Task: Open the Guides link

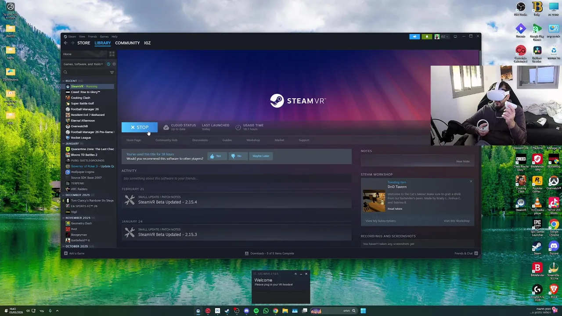Action: 227,140
